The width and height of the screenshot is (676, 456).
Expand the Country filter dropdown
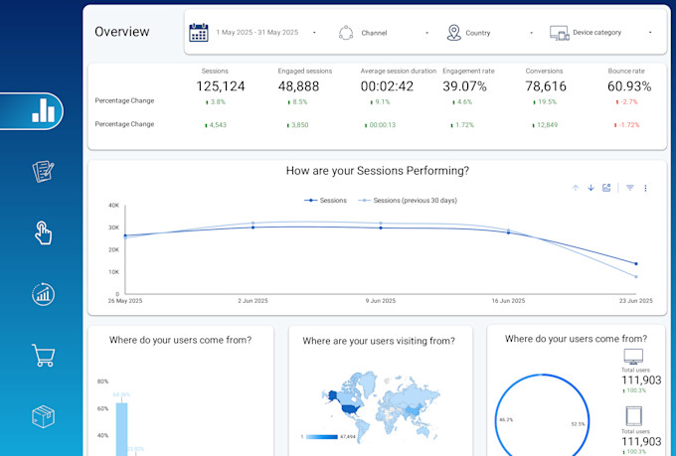tap(499, 33)
